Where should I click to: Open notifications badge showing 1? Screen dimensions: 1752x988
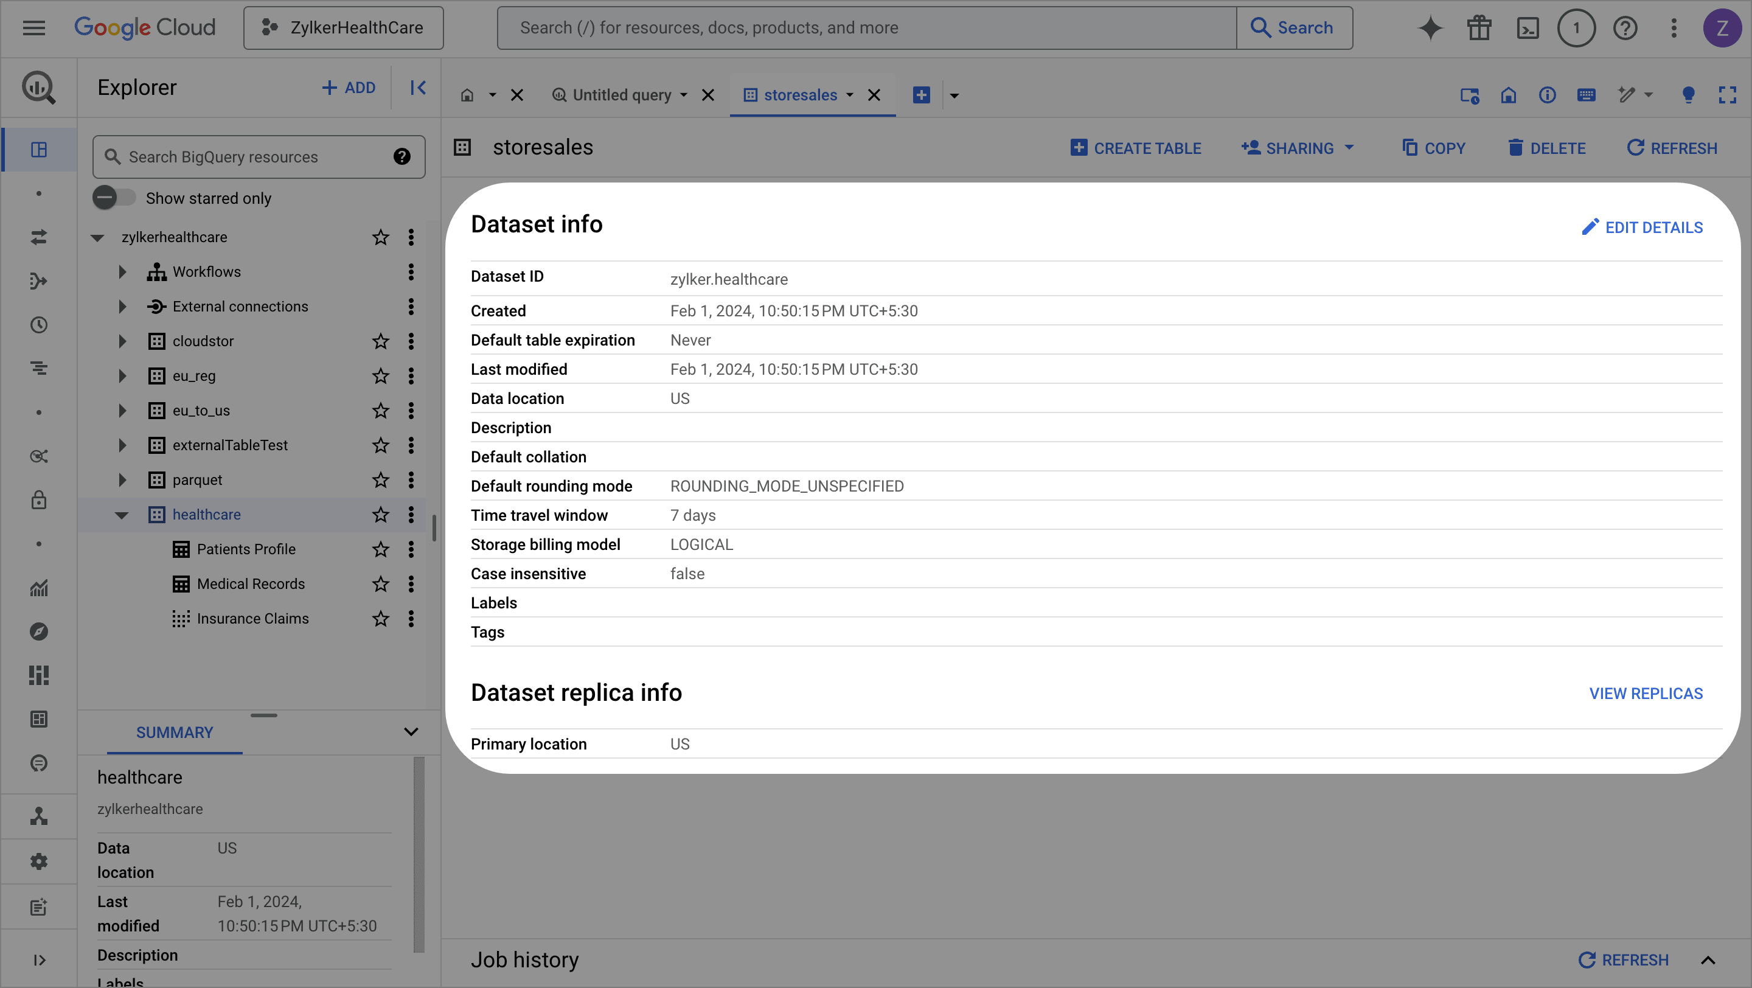point(1576,28)
